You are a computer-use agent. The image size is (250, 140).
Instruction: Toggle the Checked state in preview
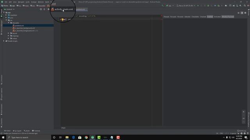203,17
